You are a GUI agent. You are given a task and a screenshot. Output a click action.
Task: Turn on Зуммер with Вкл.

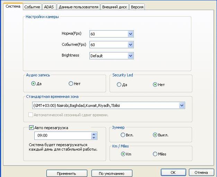point(122,135)
